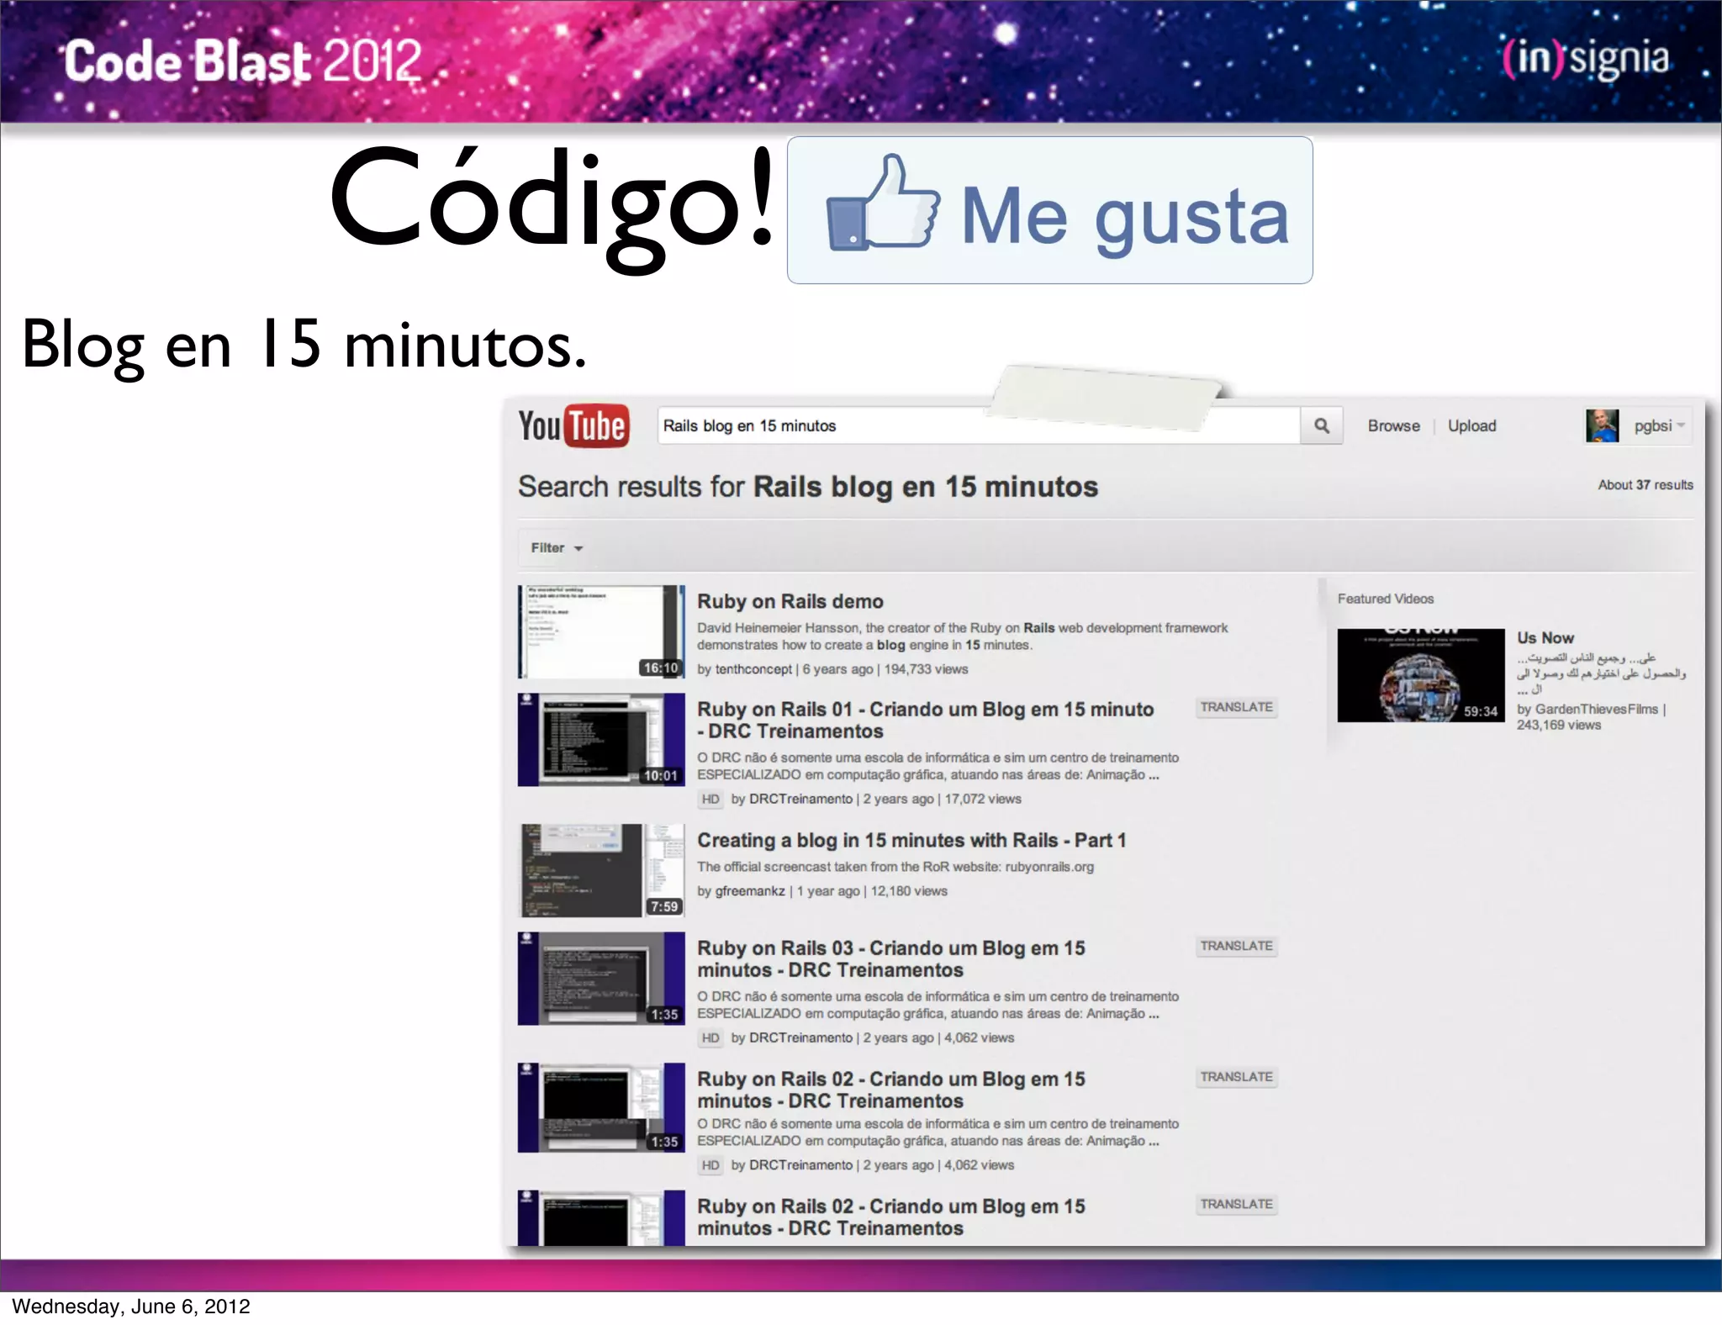The width and height of the screenshot is (1722, 1325).
Task: Expand the pgbsi account dropdown
Action: pyautogui.click(x=1659, y=425)
